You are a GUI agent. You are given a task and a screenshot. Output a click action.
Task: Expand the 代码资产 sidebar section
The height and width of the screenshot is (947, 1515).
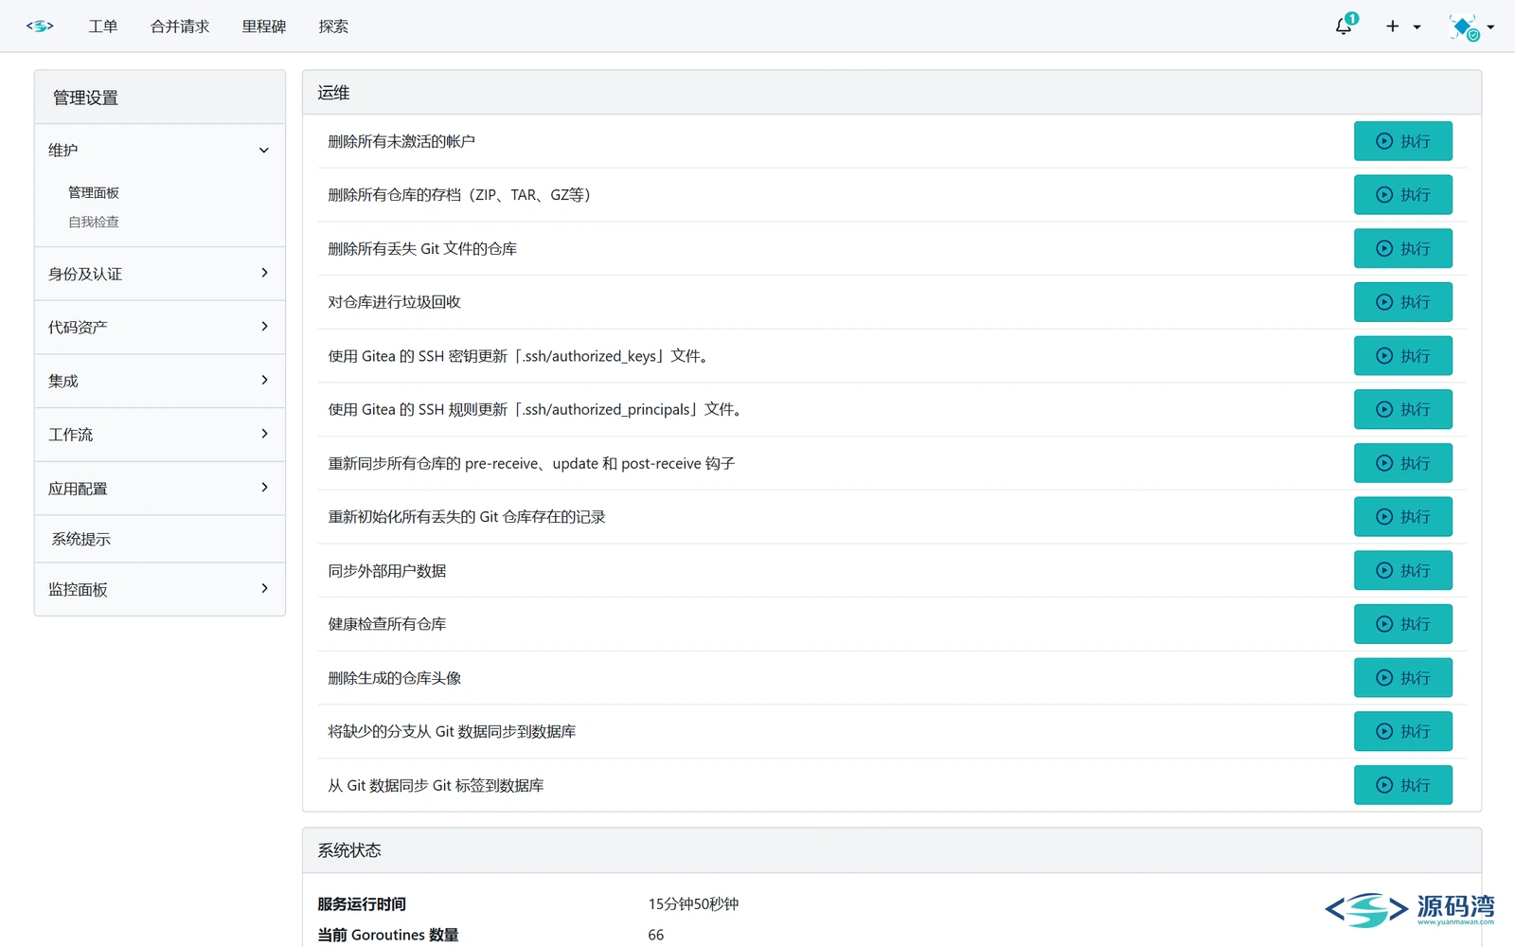click(x=159, y=328)
